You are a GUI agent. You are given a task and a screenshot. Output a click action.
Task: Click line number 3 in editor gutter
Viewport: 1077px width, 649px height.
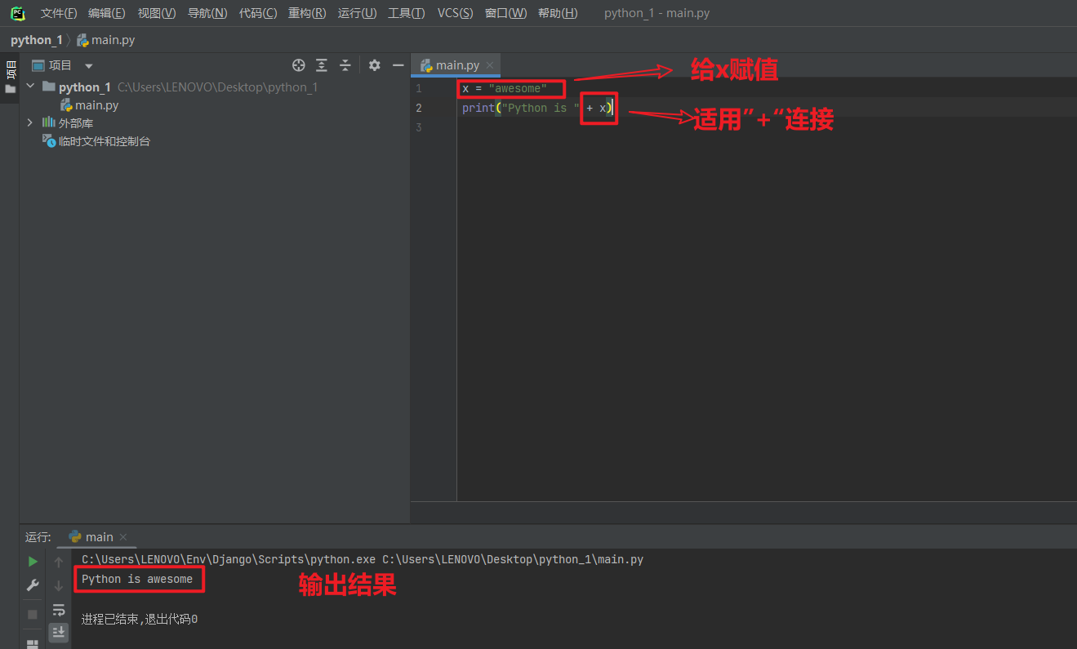[x=419, y=127]
